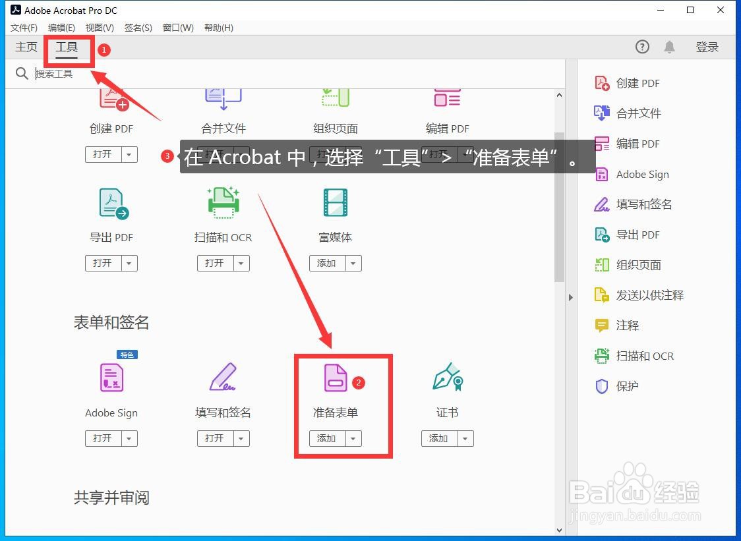Expand dropdown arrow under 导出 PDF
741x541 pixels.
click(x=129, y=263)
